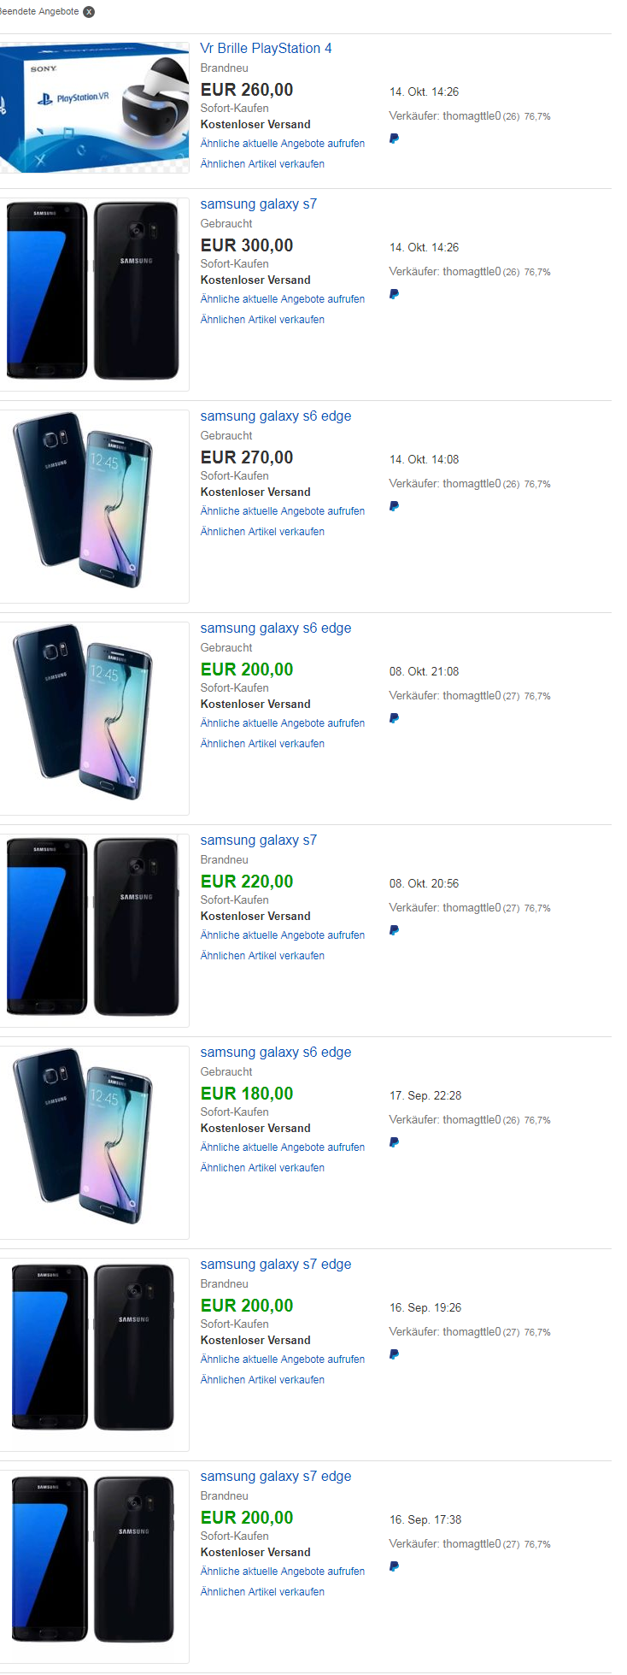Open the Vr Brille PlayStation 4 listing title
This screenshot has width=627, height=1675.
coord(266,49)
